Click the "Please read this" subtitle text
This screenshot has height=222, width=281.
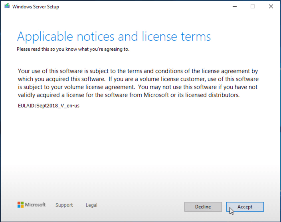pos(73,50)
